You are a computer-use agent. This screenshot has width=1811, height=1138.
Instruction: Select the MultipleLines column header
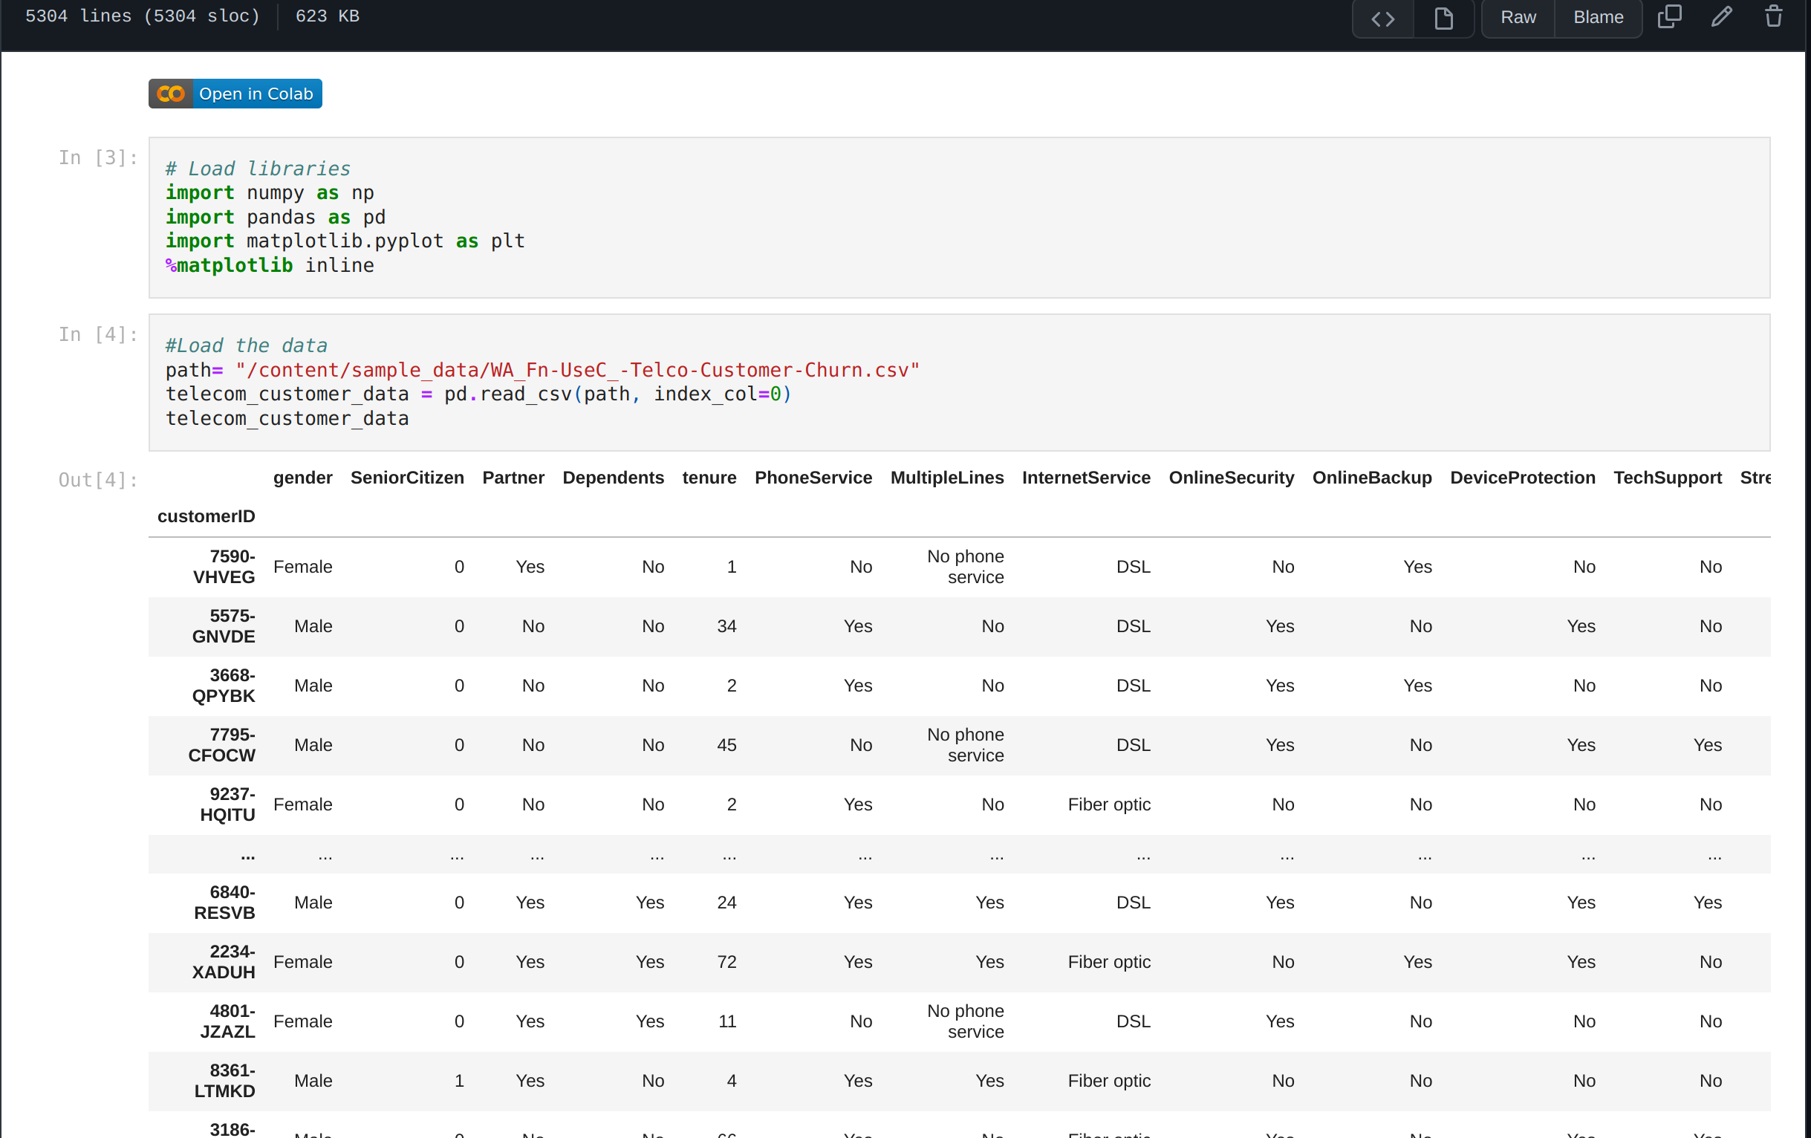point(947,478)
